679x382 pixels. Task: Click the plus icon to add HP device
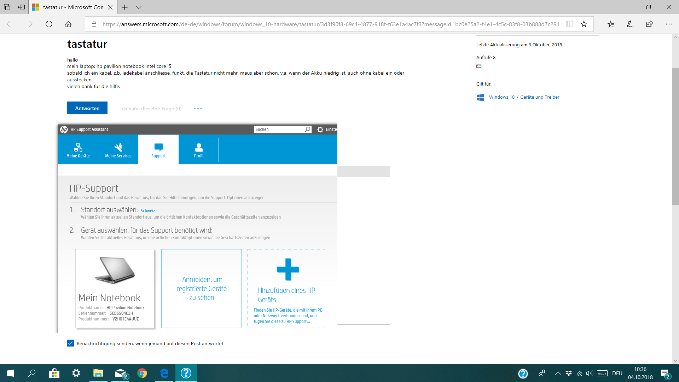(x=288, y=269)
